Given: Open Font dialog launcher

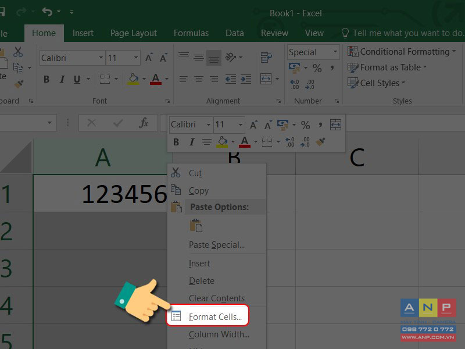Looking at the screenshot, I should tap(167, 101).
